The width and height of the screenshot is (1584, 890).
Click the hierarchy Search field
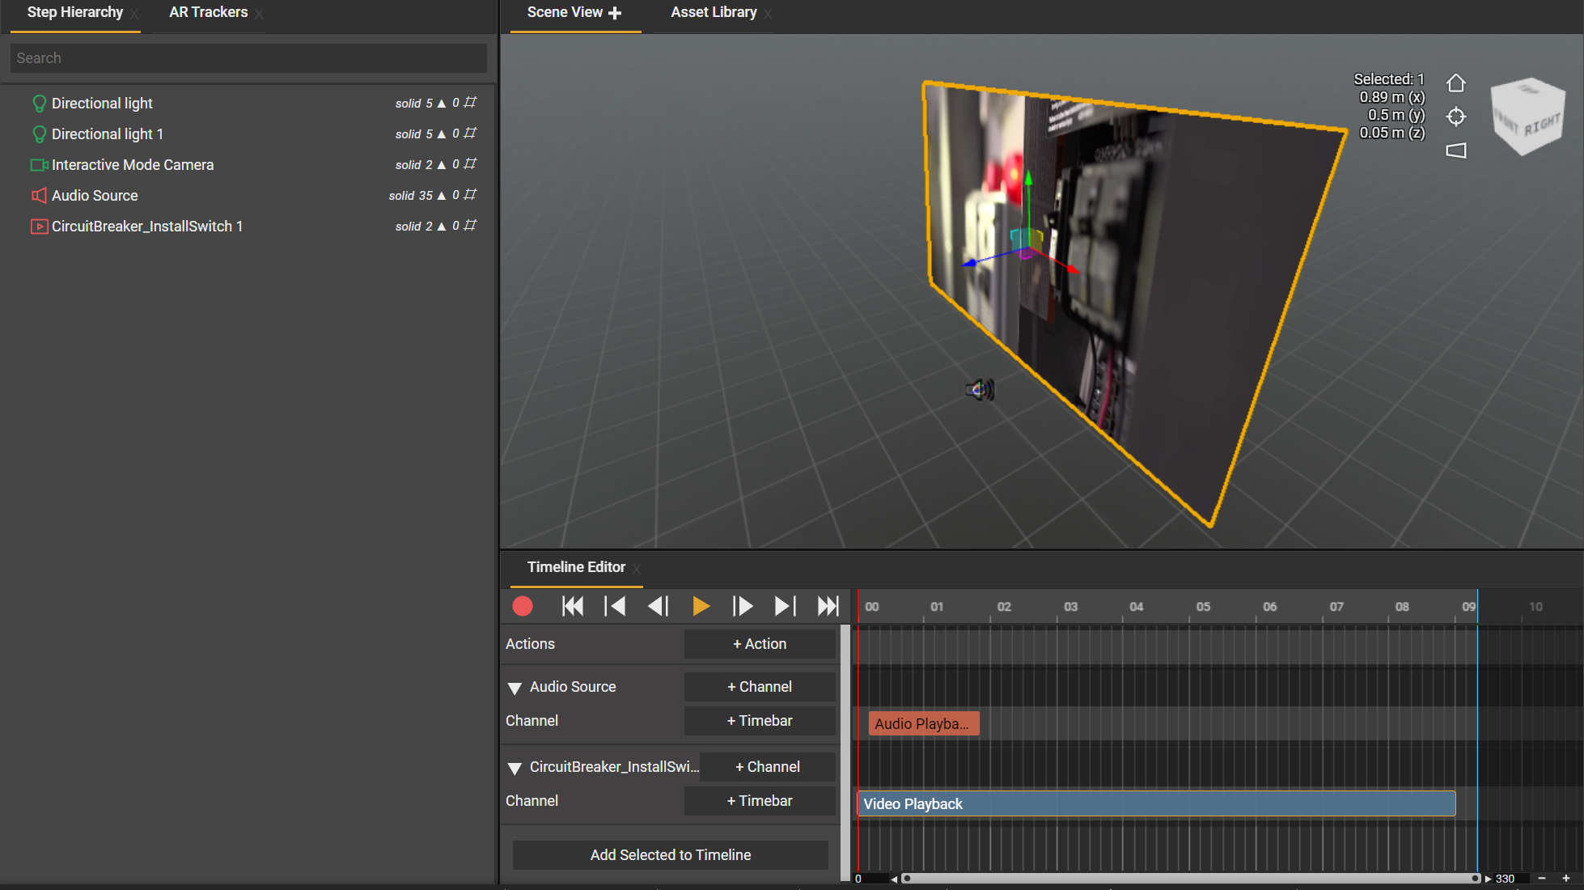(248, 58)
